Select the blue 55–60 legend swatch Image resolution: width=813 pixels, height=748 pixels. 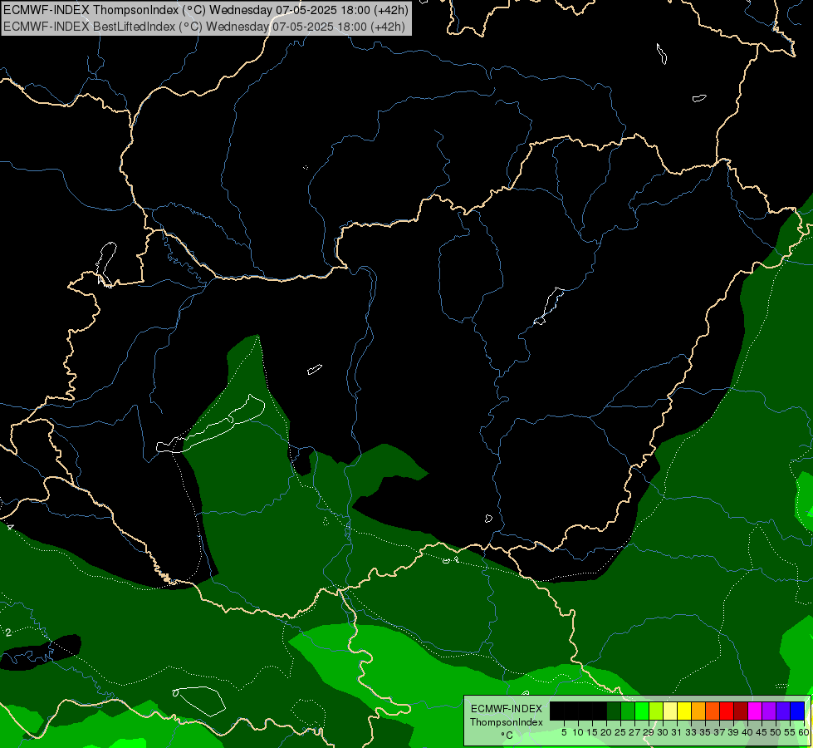(x=797, y=711)
